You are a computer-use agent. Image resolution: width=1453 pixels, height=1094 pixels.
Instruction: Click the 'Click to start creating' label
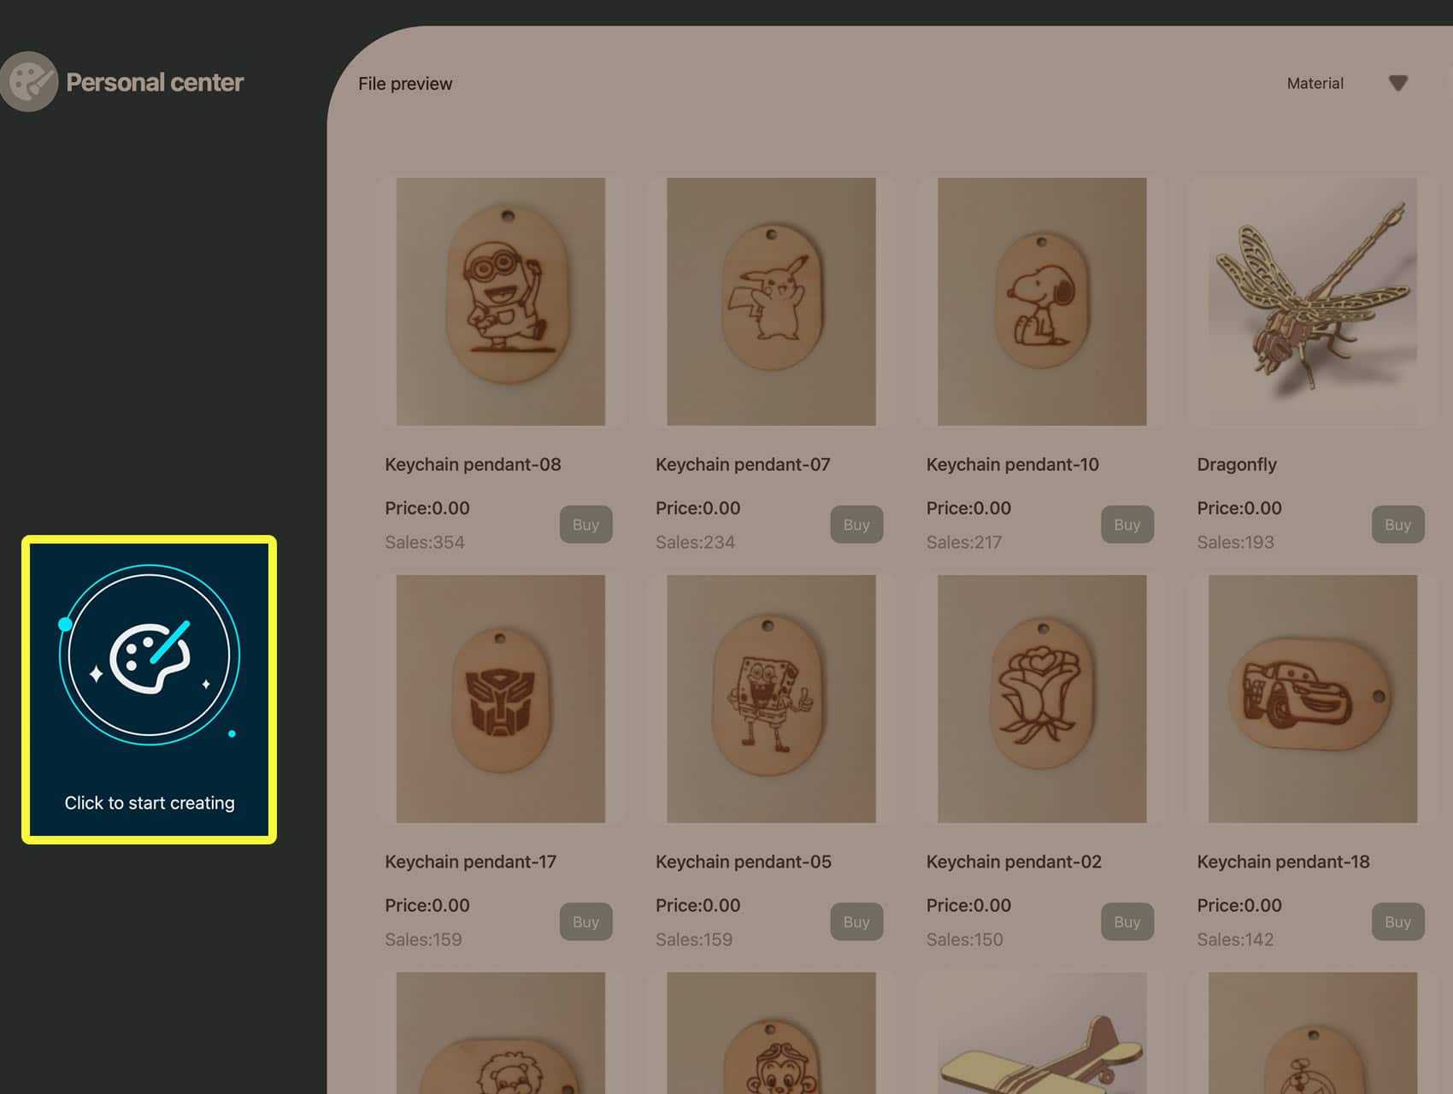150,803
